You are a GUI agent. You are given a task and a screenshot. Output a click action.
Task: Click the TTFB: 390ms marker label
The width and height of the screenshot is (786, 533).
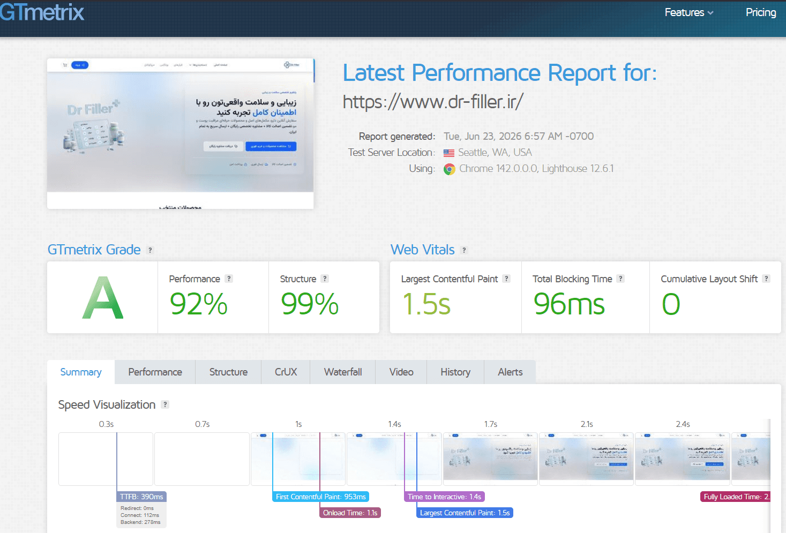(x=141, y=497)
